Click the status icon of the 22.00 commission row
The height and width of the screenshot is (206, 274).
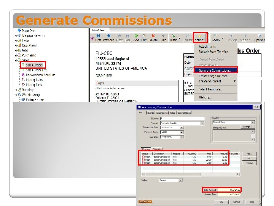click(x=143, y=160)
